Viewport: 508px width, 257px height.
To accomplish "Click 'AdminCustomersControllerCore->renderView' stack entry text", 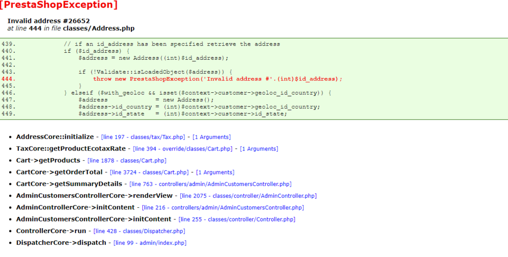I will 94,196.
